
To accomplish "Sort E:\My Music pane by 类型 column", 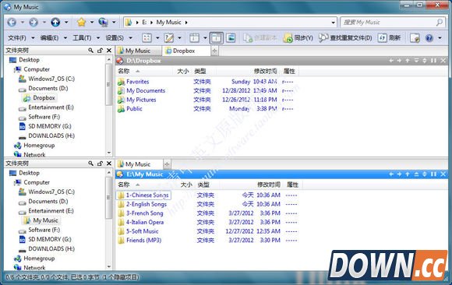I will (203, 185).
